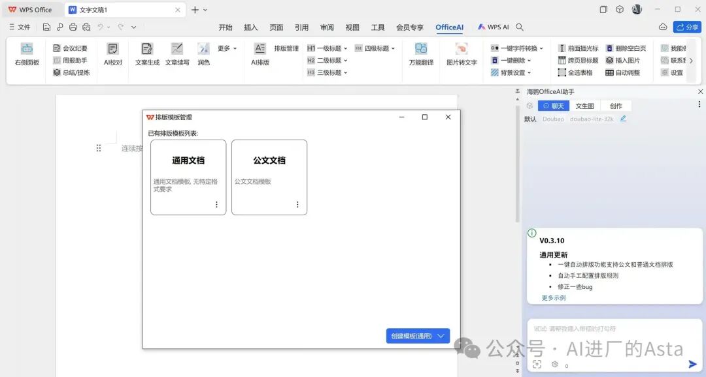Select the 总结/提炼 summarize tool

coord(72,72)
